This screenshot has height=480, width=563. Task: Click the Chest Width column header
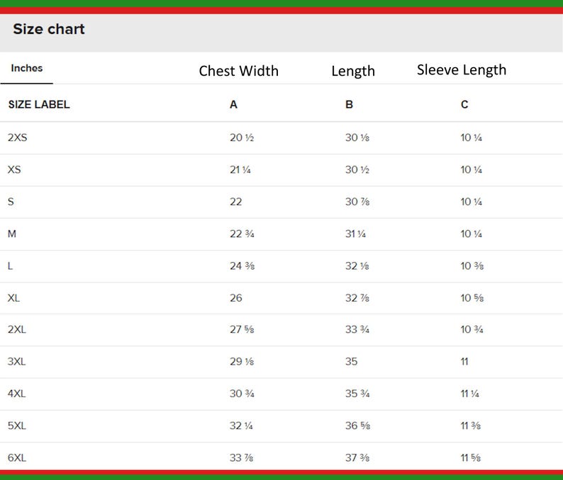tap(239, 71)
